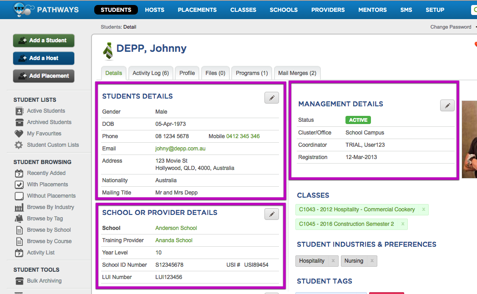
Task: Switch to the Activity Log tab
Action: (x=150, y=73)
